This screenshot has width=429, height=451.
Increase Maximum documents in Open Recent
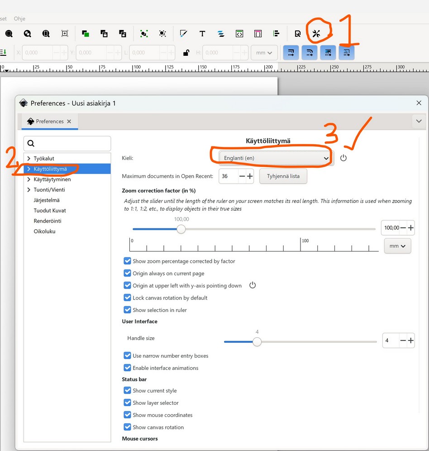tap(250, 176)
